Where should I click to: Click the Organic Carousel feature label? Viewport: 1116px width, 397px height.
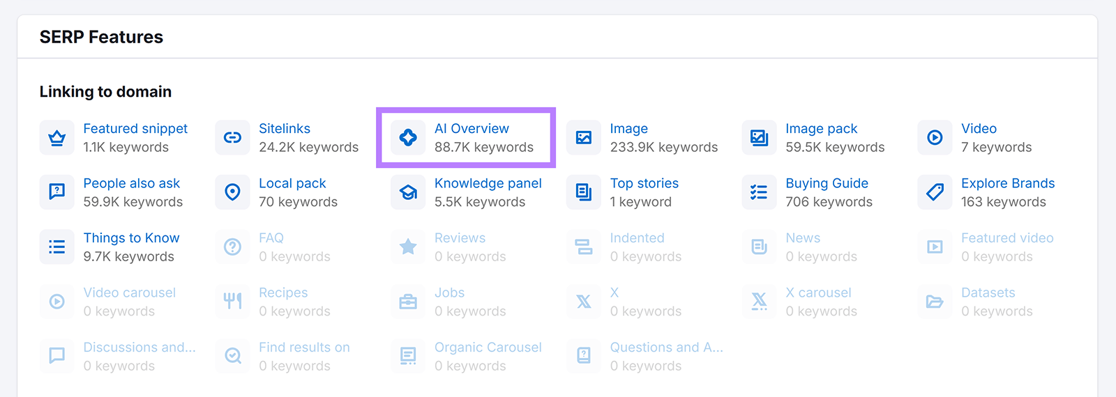pos(488,348)
